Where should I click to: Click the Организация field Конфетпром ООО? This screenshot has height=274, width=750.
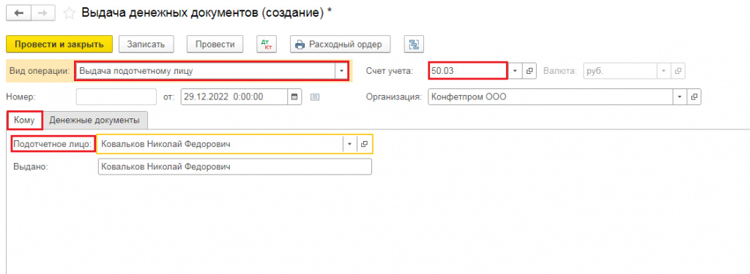point(551,96)
